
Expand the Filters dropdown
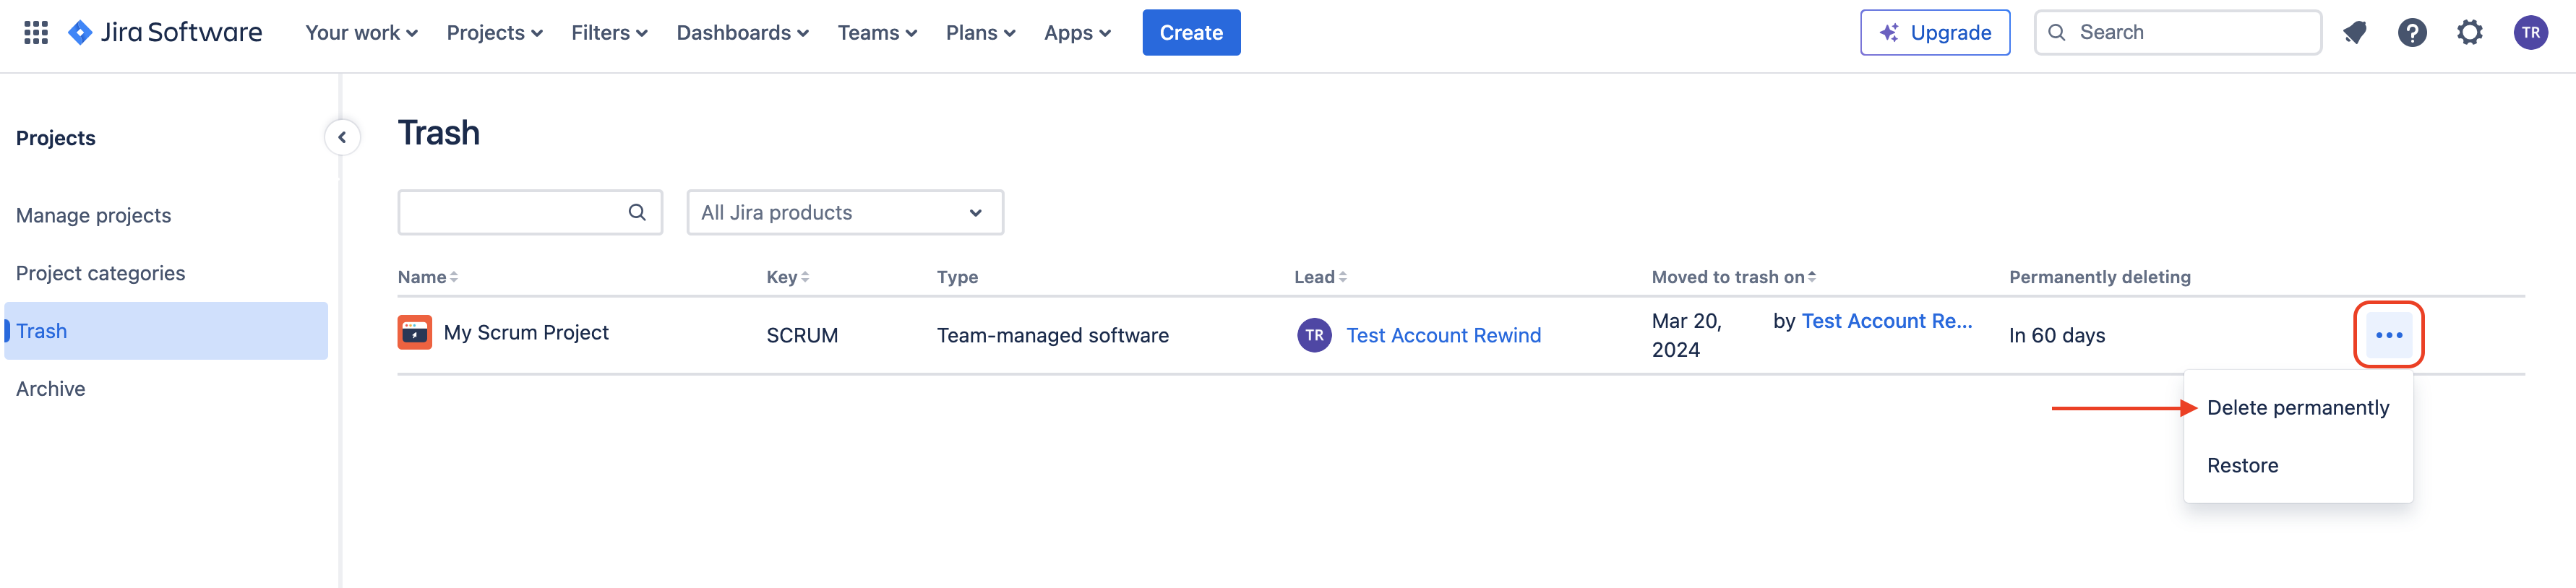[609, 33]
